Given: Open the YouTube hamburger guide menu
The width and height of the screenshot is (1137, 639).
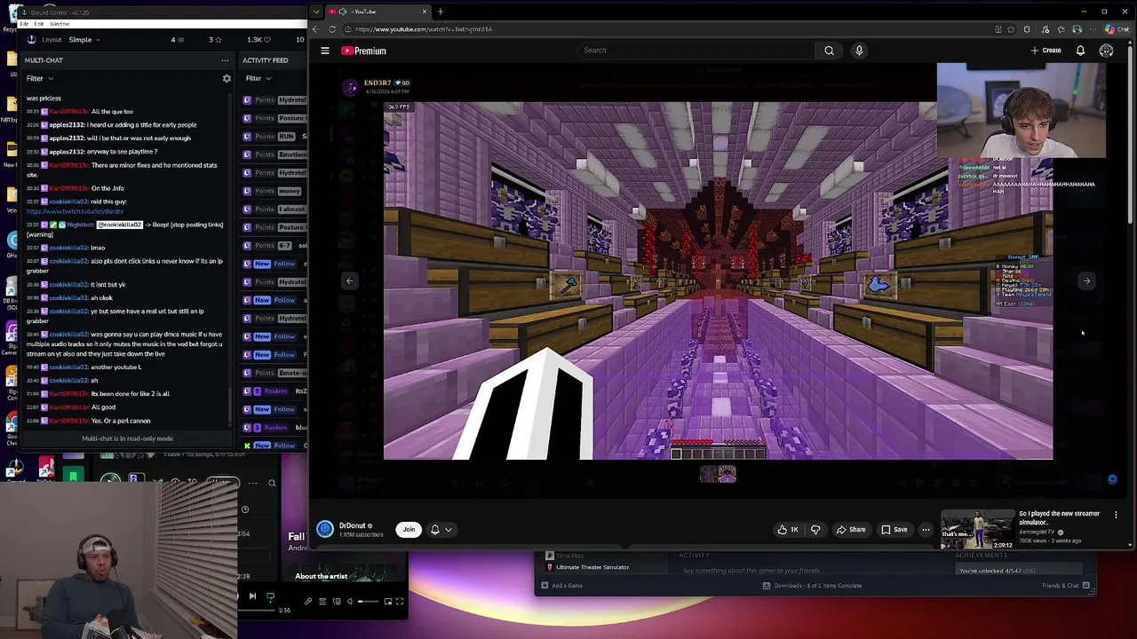Looking at the screenshot, I should coord(325,51).
